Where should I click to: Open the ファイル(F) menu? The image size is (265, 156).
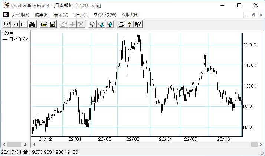pyautogui.click(x=20, y=15)
